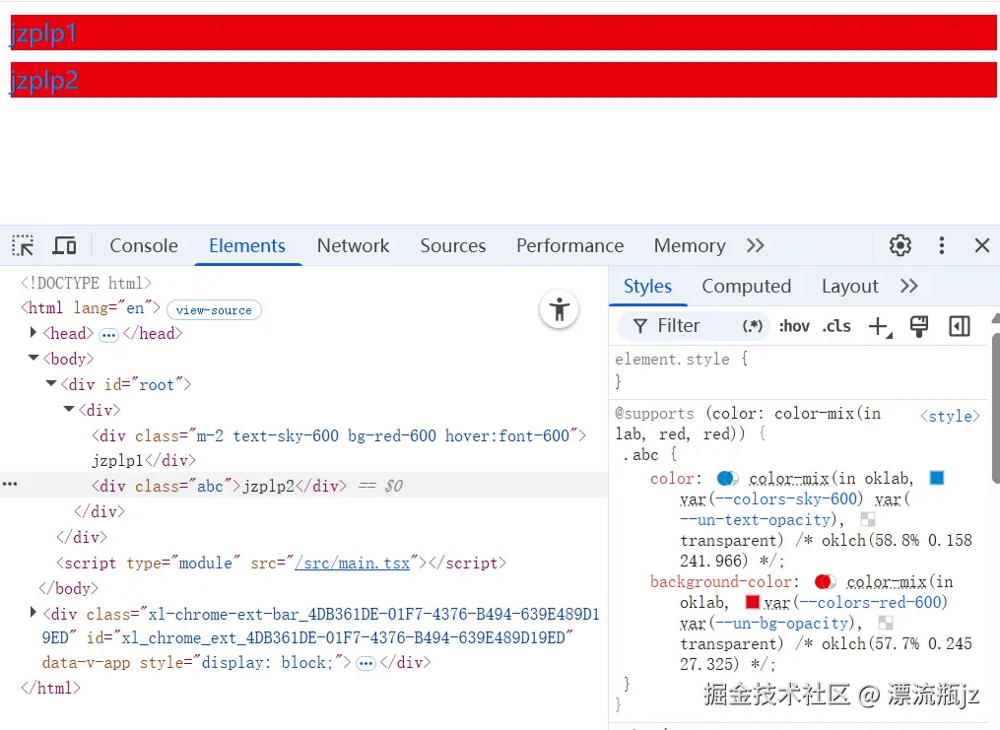Expand the head ellipsis badge
This screenshot has width=1000, height=730.
(x=108, y=335)
